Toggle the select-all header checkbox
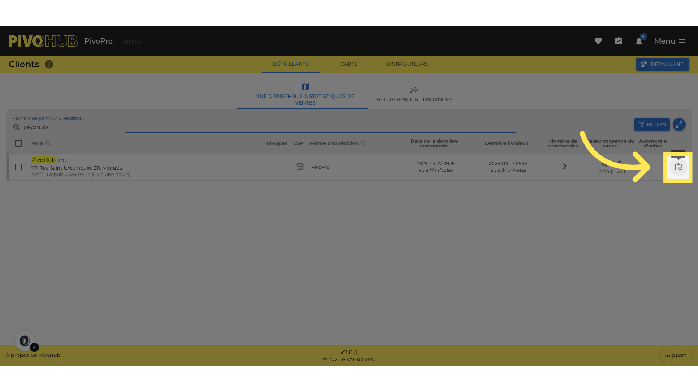Screen dimensions: 698x392 (19, 143)
